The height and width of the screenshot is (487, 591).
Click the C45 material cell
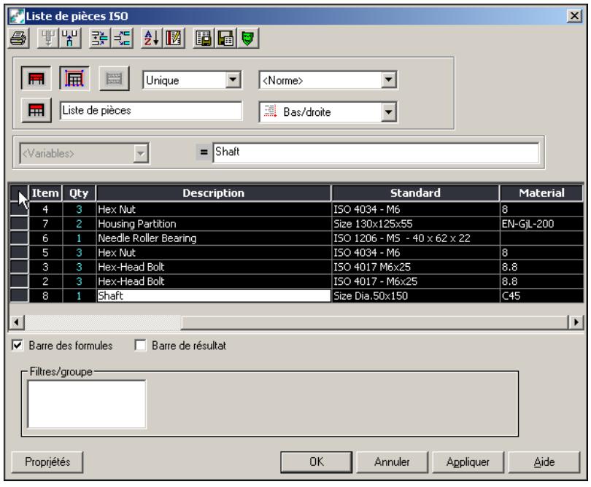(x=541, y=296)
